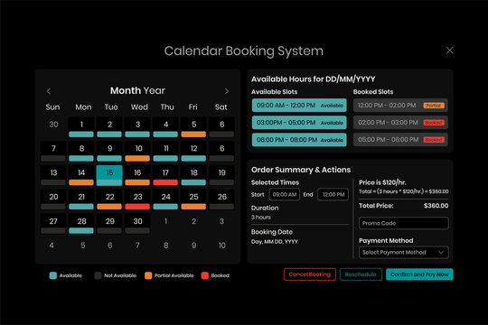Choose booked date 17

(x=165, y=175)
